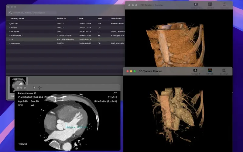Expand the PHAZOR patient row
Screen dimensions: 243x152
coord(9,32)
